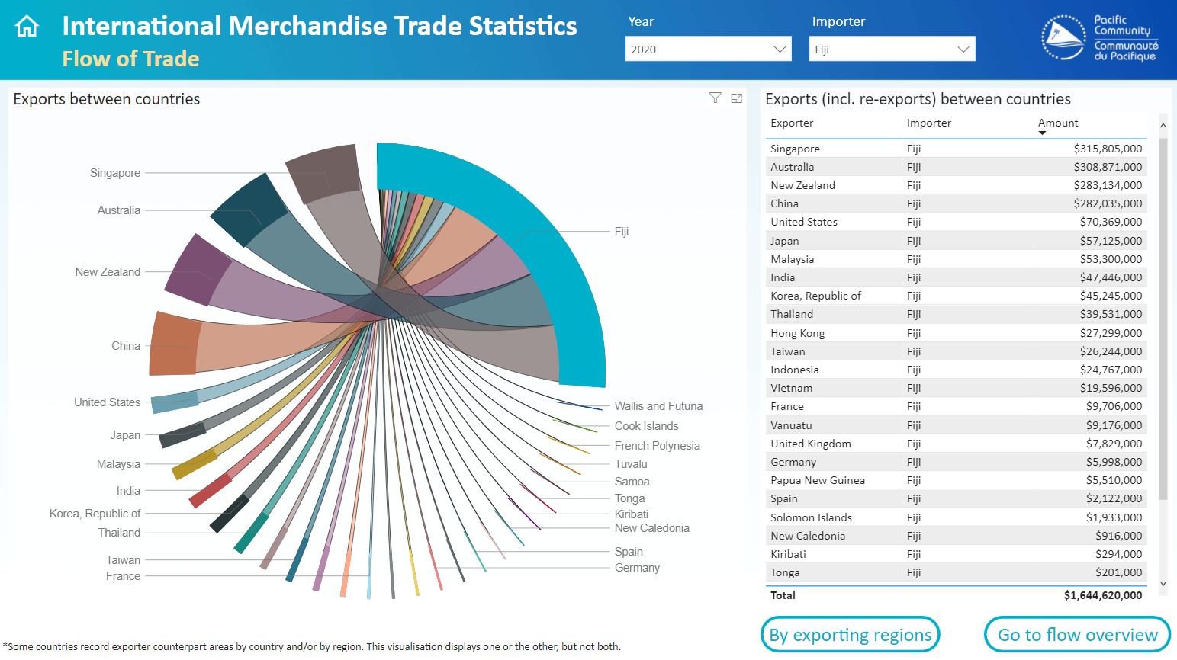This screenshot has height=660, width=1177.
Task: Open the Importer dropdown showing Fiji
Action: (892, 50)
